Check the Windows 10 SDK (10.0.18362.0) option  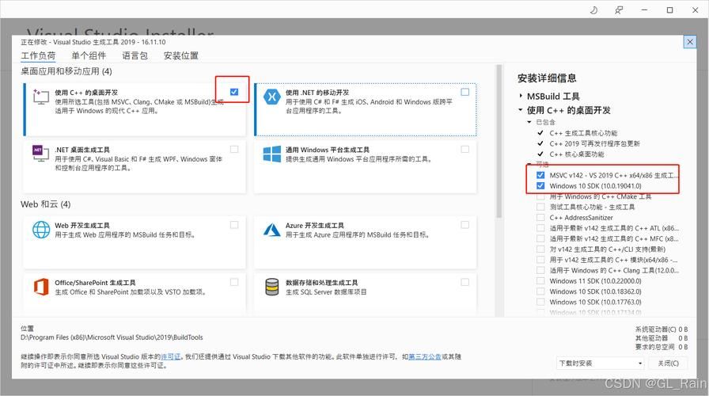(x=540, y=291)
